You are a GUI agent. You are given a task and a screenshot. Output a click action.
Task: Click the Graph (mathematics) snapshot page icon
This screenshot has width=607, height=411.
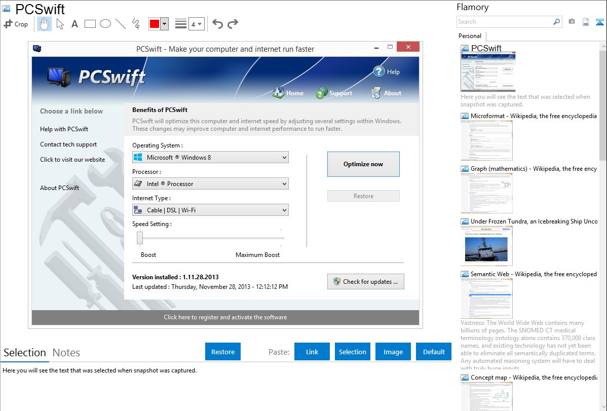[x=465, y=169]
